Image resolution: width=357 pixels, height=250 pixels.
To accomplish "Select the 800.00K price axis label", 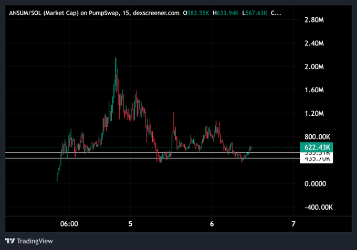I will tap(317, 137).
